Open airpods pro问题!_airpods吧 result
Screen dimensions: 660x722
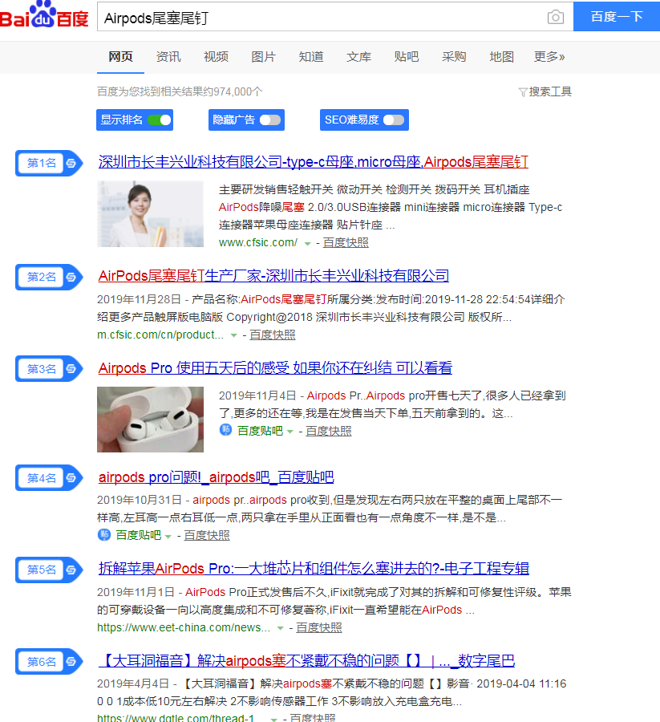(x=216, y=477)
